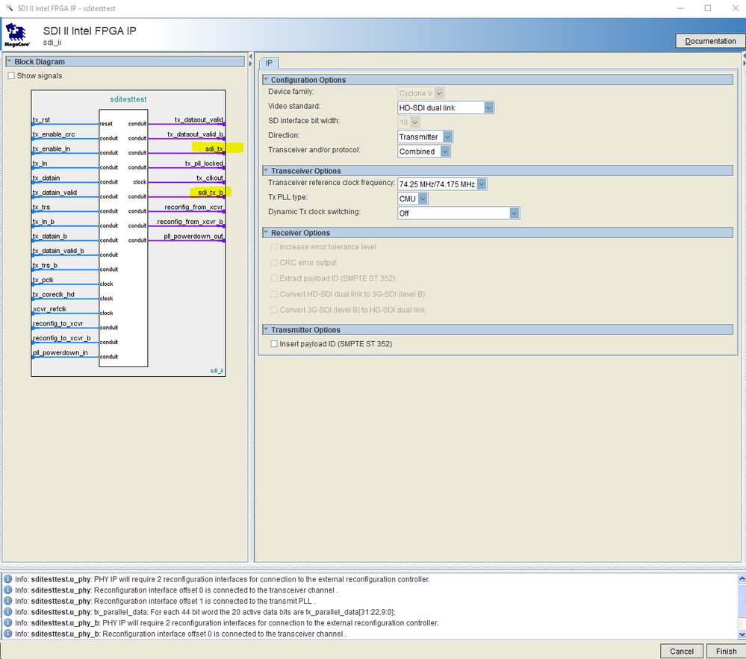Collapse the Configuration Options section
The image size is (746, 659).
[266, 80]
